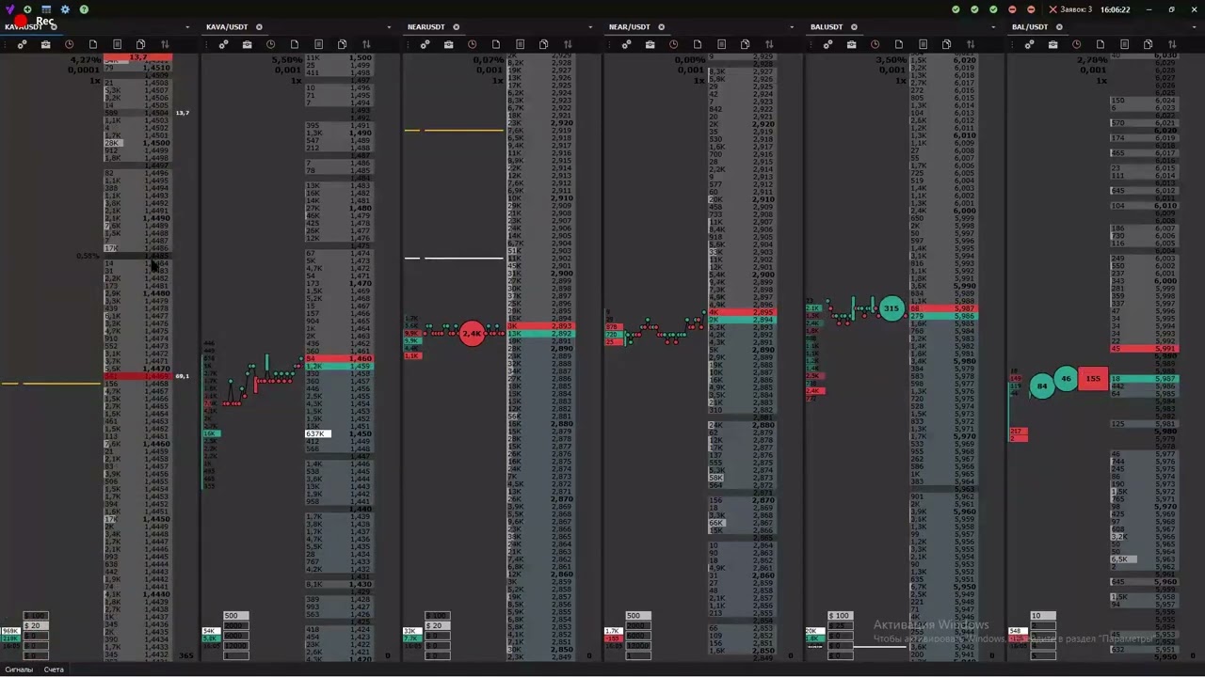Viewport: 1205px width, 677px height.
Task: Close the BAL/USDT tab
Action: pos(1059,27)
